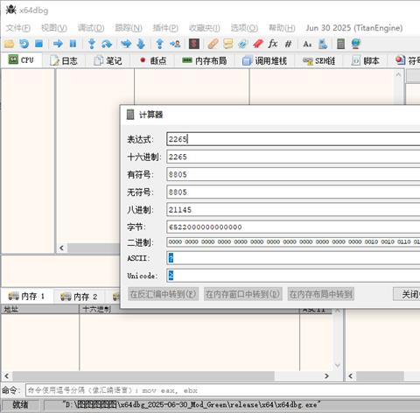The image size is (420, 413).
Task: Switch to the 断点 tab
Action: (153, 60)
